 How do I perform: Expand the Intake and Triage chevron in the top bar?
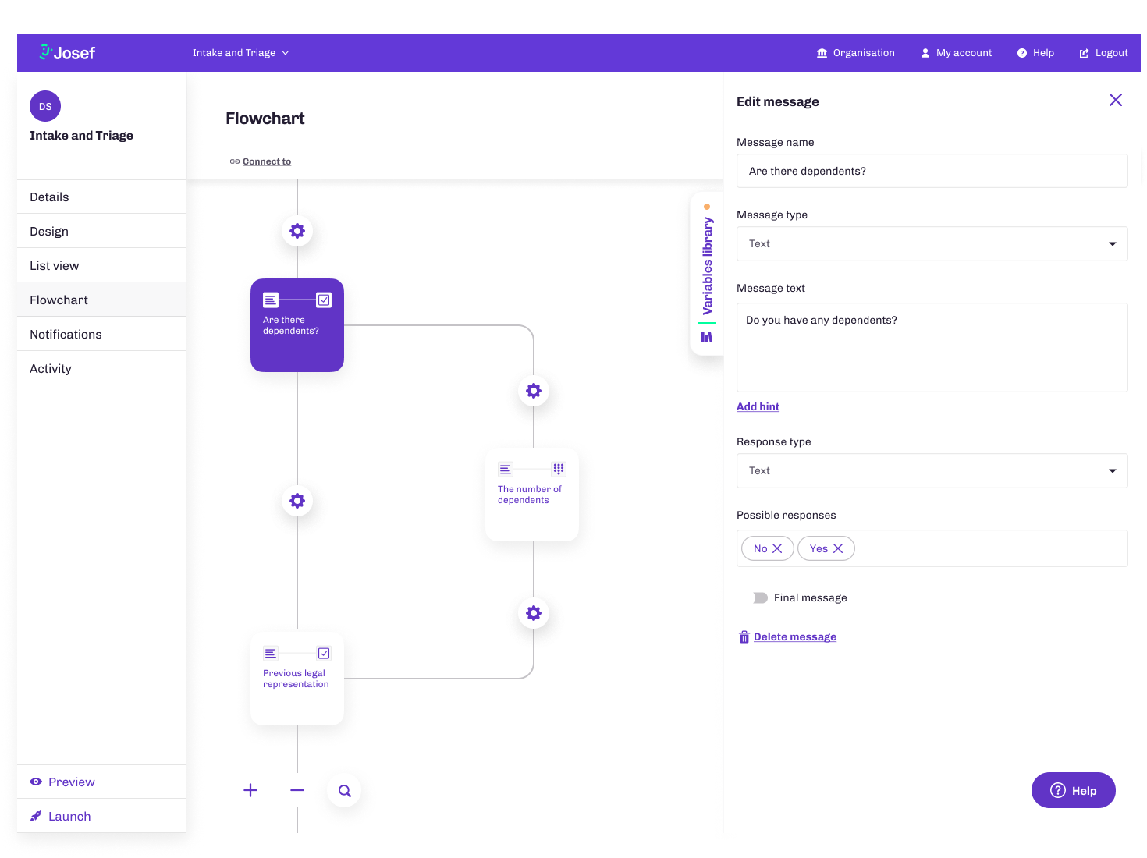click(x=285, y=52)
